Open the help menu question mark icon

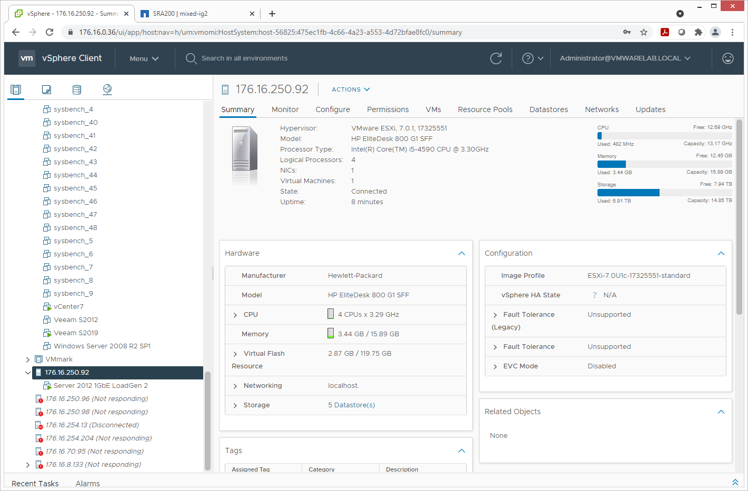[x=528, y=58]
